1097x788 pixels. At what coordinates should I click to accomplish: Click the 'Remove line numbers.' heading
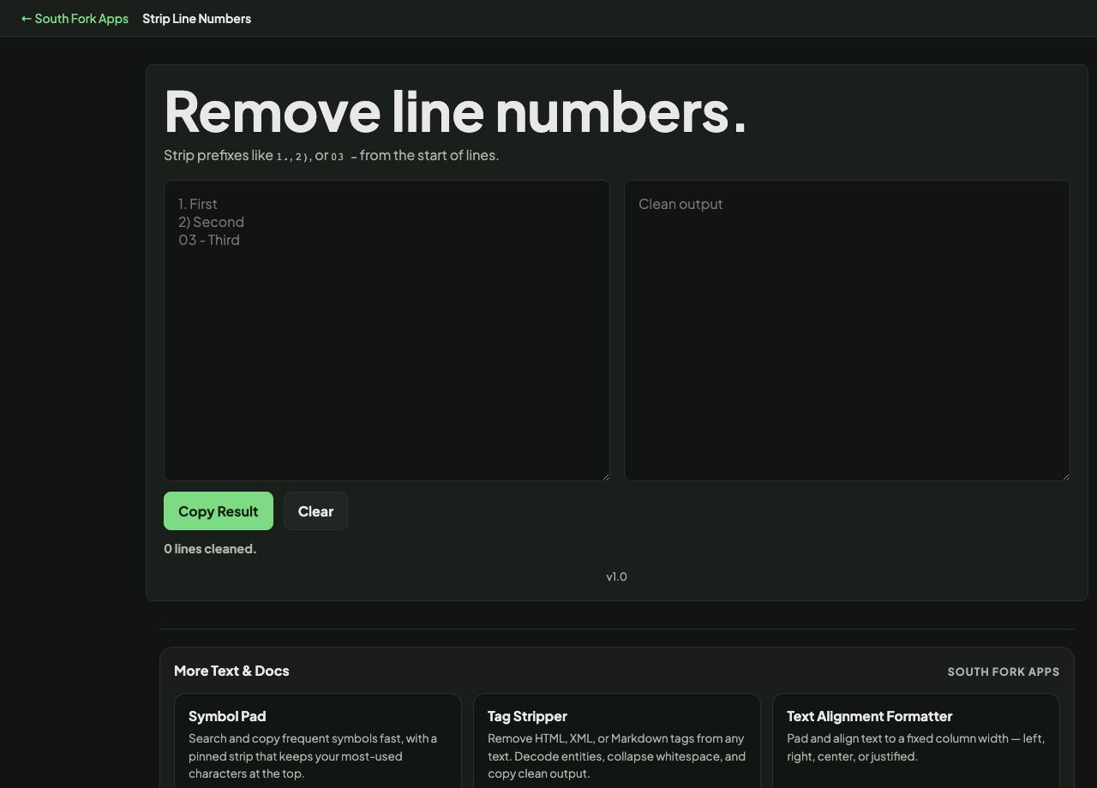[455, 111]
